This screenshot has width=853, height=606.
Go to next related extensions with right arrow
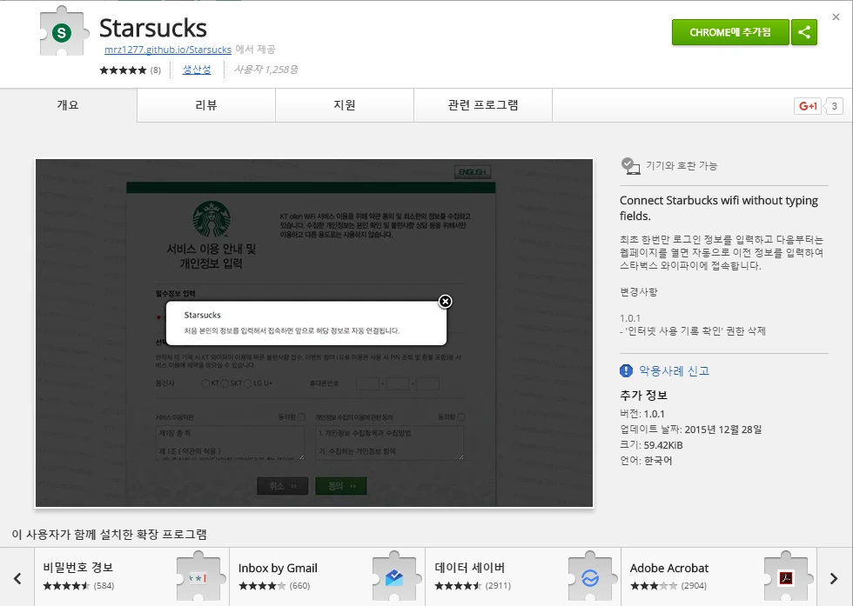pyautogui.click(x=834, y=578)
